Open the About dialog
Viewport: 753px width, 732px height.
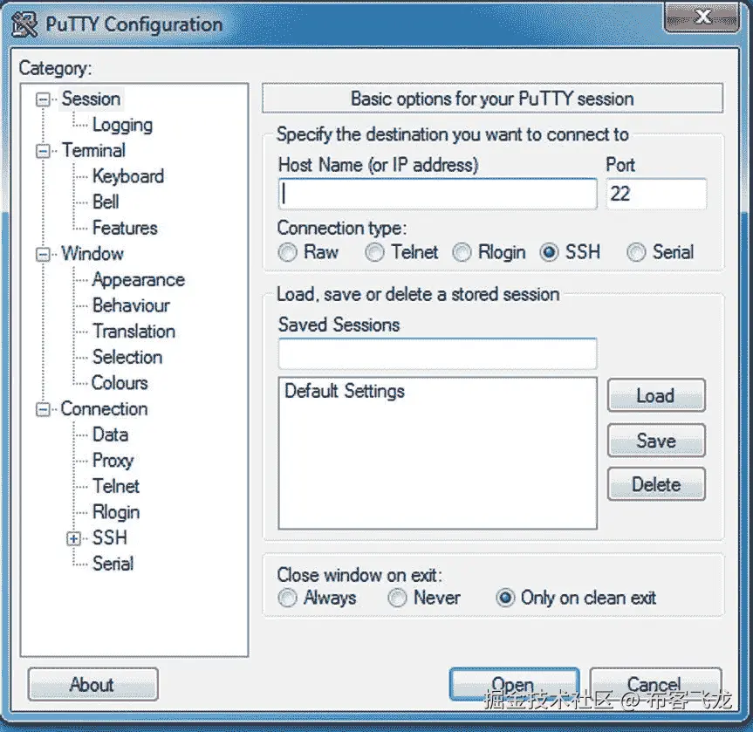point(92,684)
